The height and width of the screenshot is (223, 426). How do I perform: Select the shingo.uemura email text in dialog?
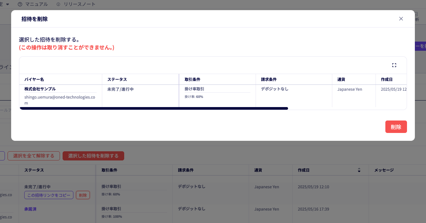[60, 100]
